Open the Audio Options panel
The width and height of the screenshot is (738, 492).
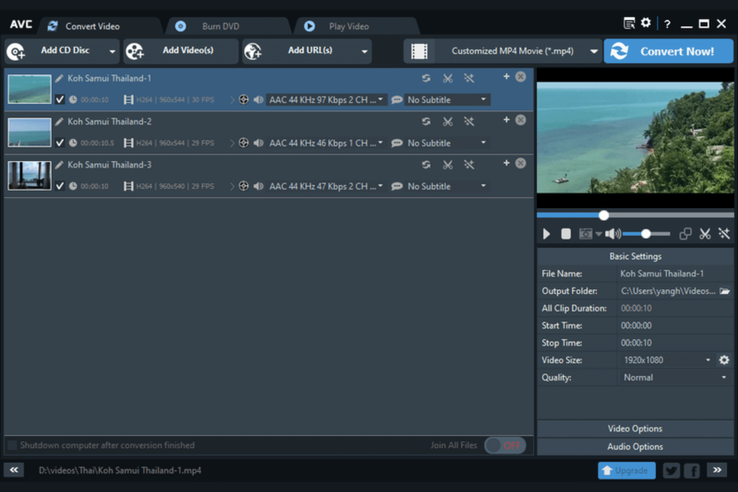click(635, 446)
